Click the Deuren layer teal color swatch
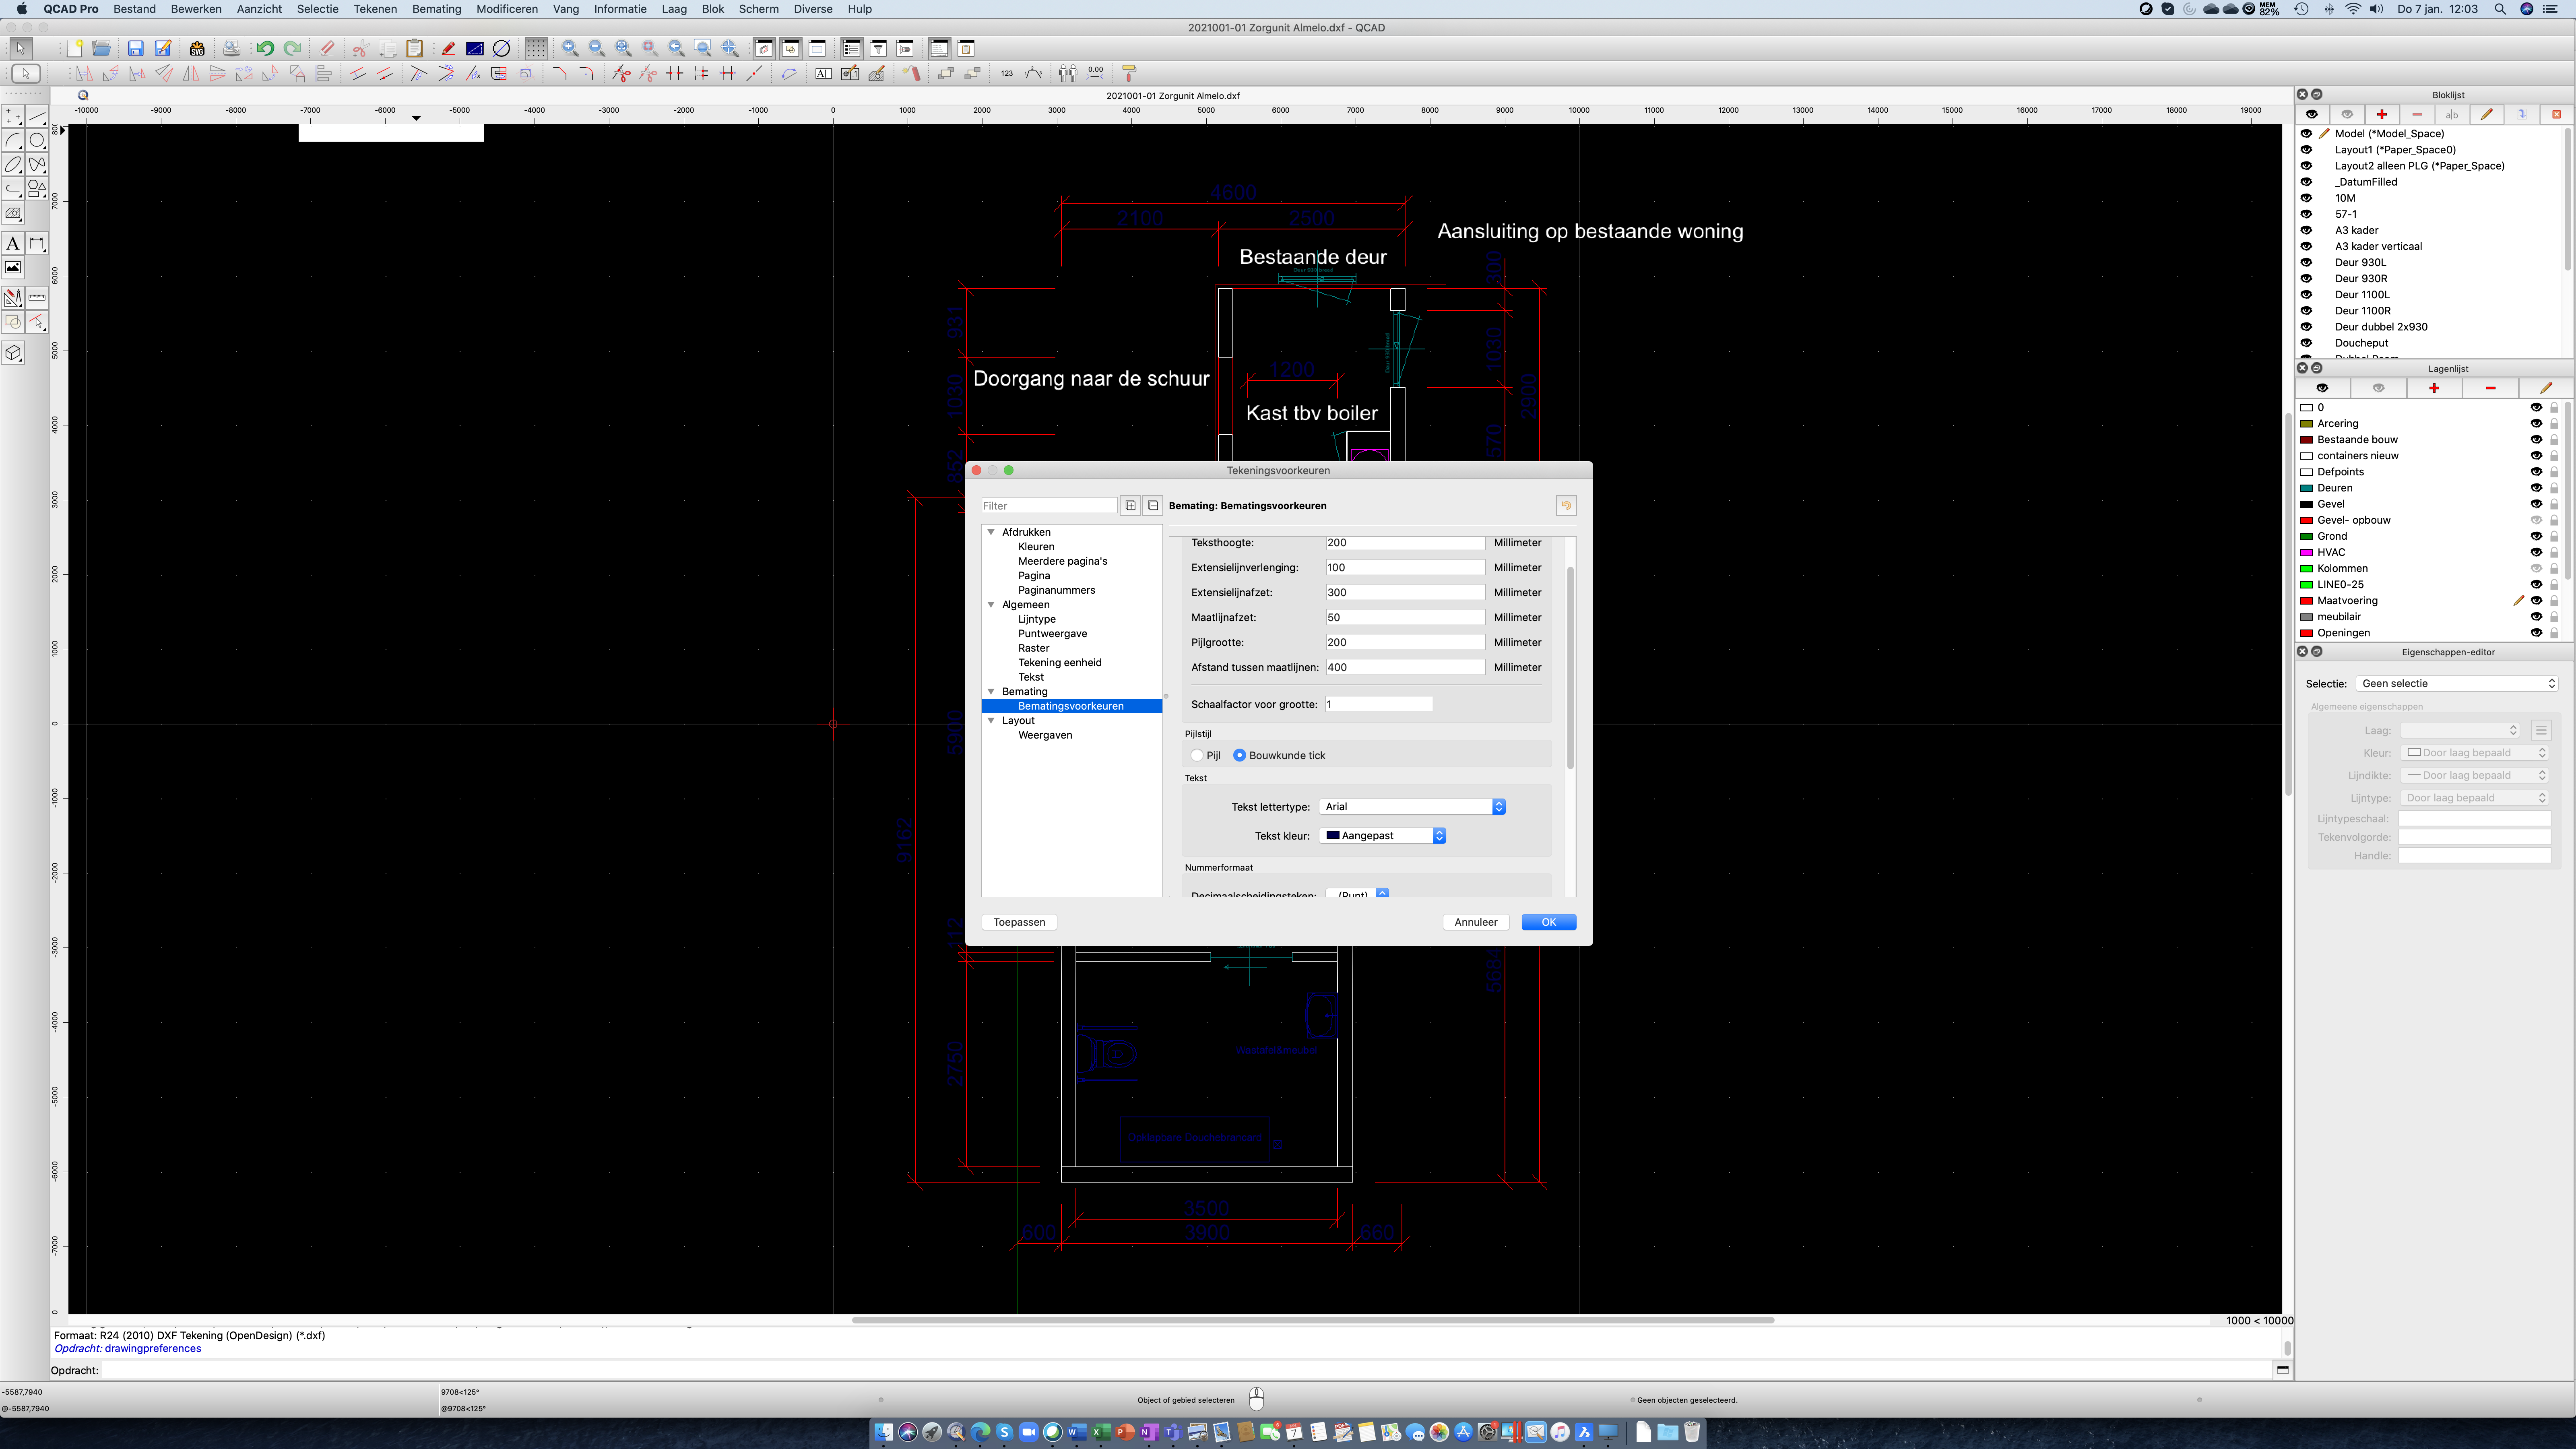Screen dimensions: 2576x1449 click(2306, 488)
